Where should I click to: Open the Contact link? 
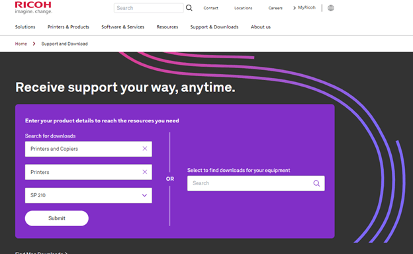[210, 8]
